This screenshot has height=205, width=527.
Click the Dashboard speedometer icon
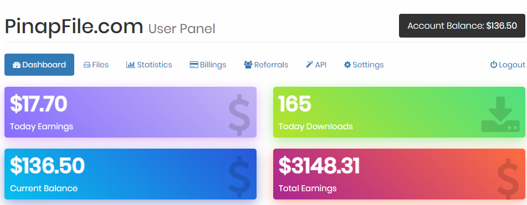(17, 65)
